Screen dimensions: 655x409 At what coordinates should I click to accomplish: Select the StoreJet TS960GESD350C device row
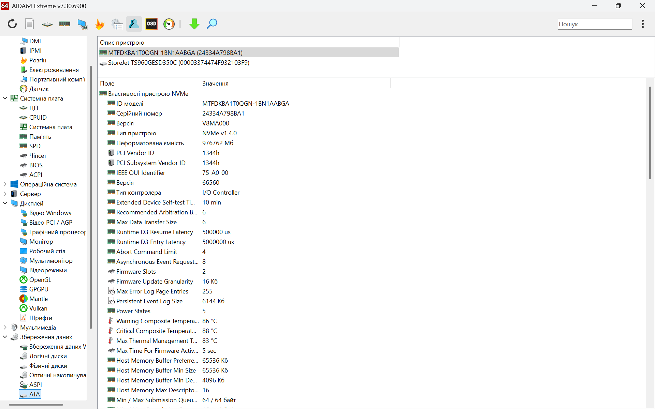click(248, 62)
